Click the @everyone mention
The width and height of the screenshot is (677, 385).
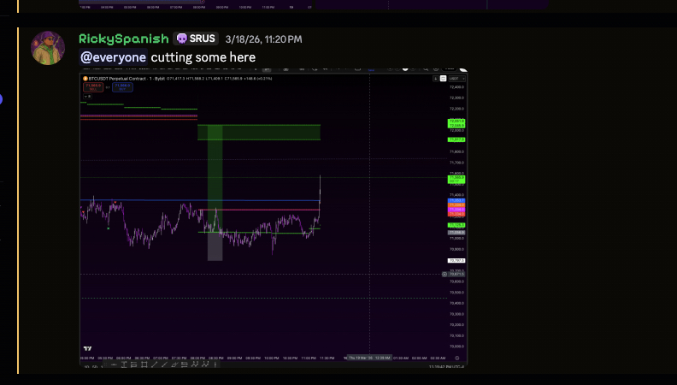tap(113, 57)
